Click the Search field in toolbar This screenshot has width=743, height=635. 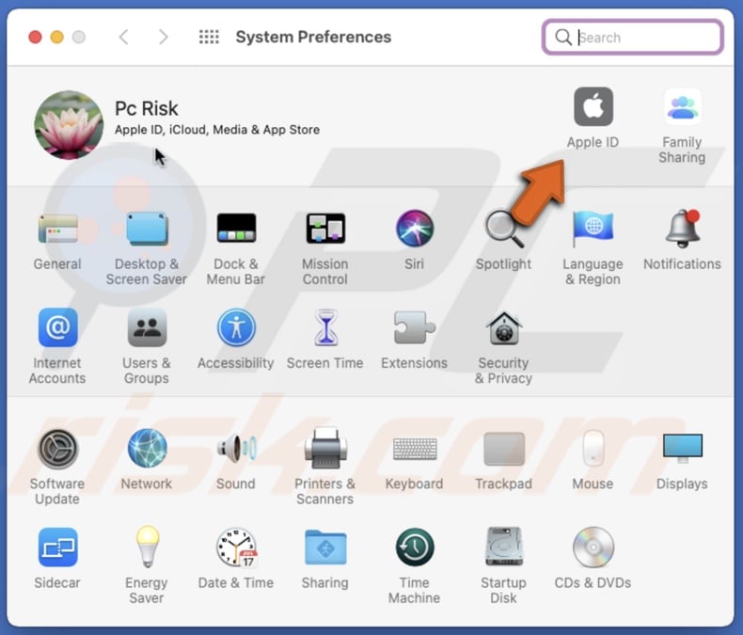tap(632, 37)
